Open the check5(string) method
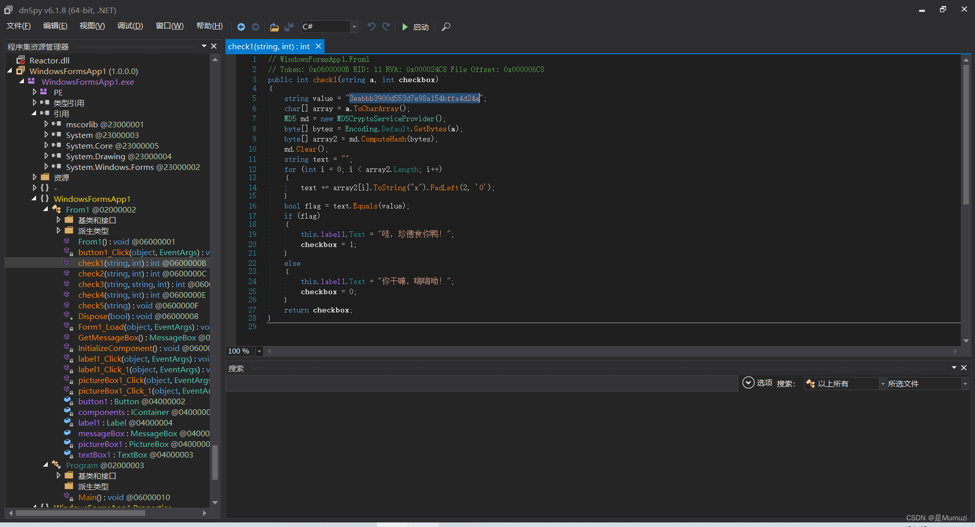Screen dimensions: 975x527 point(138,305)
